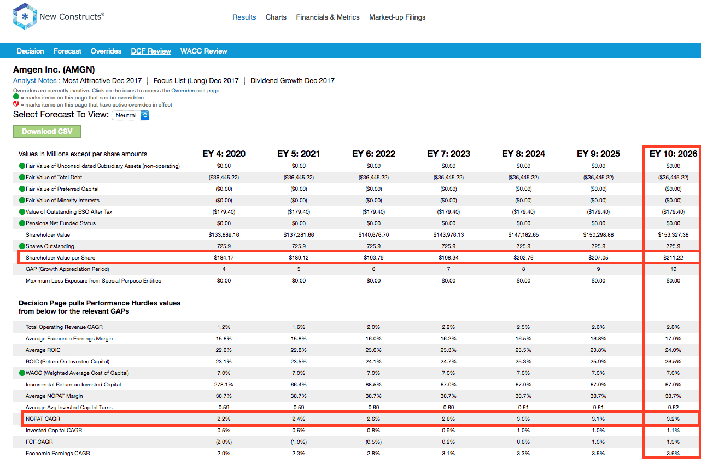
Task: Follow the Overrides edit page link
Action: (x=196, y=91)
